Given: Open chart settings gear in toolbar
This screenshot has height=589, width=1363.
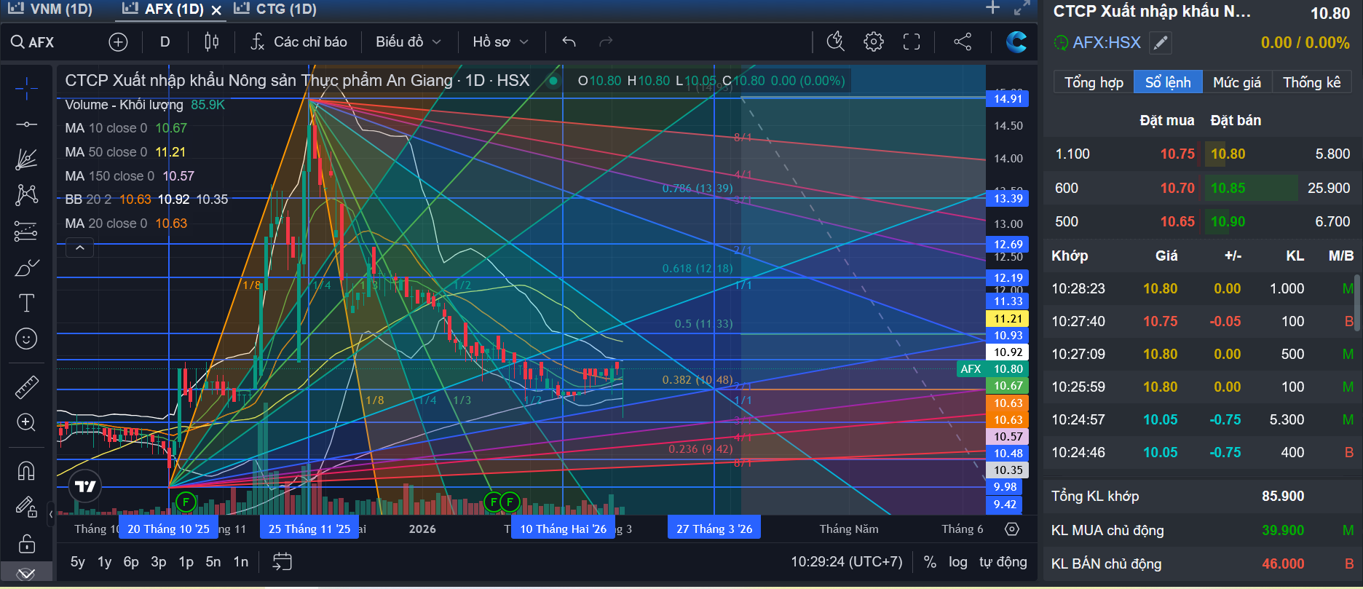Looking at the screenshot, I should tap(874, 42).
